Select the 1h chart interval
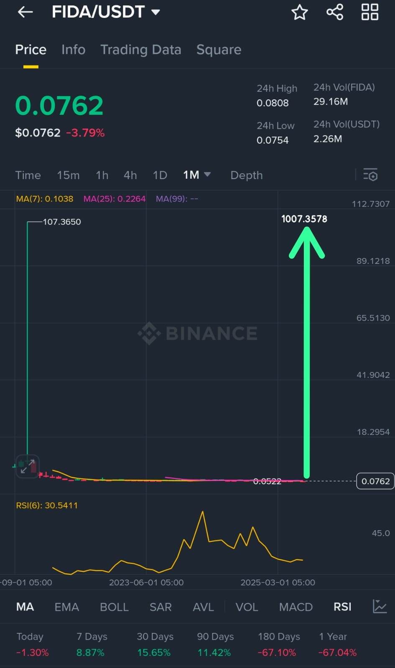Image resolution: width=395 pixels, height=668 pixels. coord(102,175)
